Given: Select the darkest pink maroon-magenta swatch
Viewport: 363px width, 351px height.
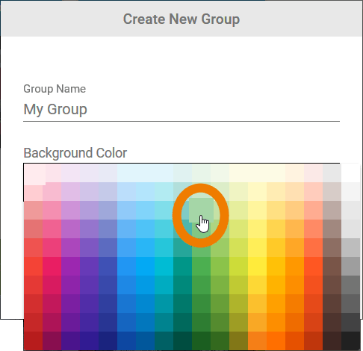Looking at the screenshot, I should click(52, 341).
